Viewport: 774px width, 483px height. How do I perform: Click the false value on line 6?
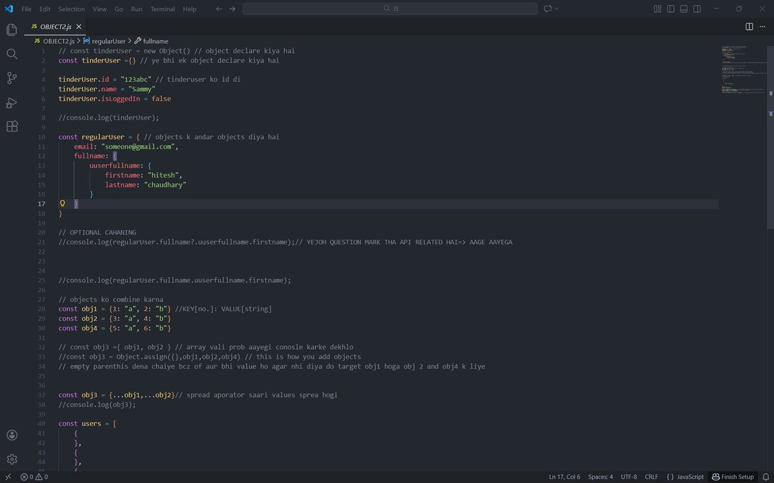[161, 99]
